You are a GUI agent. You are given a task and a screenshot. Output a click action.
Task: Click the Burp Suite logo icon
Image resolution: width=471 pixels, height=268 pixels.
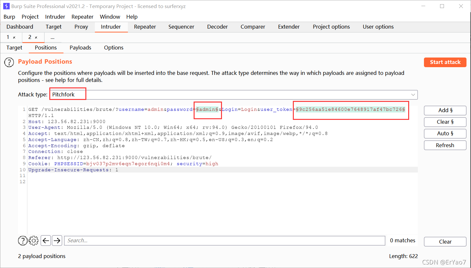tap(6, 6)
